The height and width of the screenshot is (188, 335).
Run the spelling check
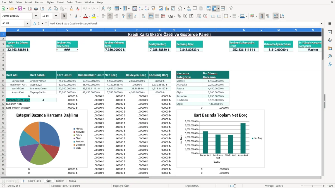coord(109,9)
